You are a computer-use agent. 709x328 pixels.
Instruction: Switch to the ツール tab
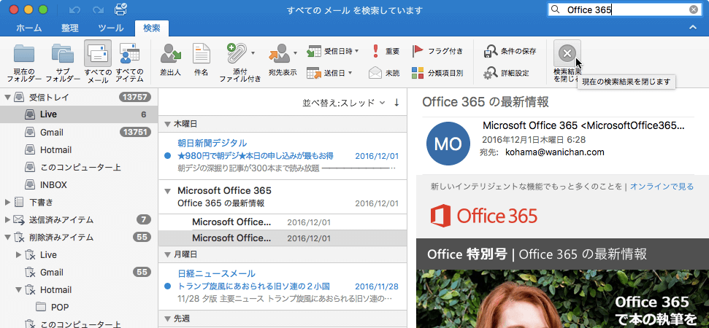coord(111,28)
